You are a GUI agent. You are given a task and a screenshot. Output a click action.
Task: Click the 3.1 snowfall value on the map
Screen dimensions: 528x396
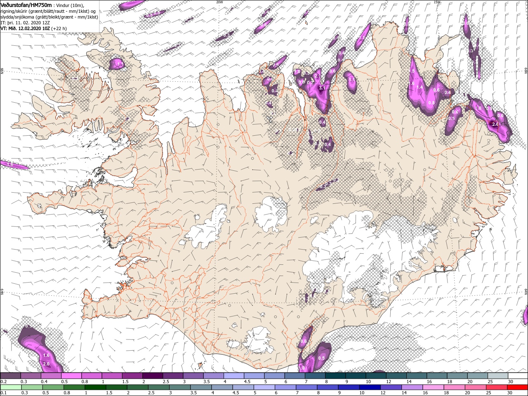click(322, 88)
